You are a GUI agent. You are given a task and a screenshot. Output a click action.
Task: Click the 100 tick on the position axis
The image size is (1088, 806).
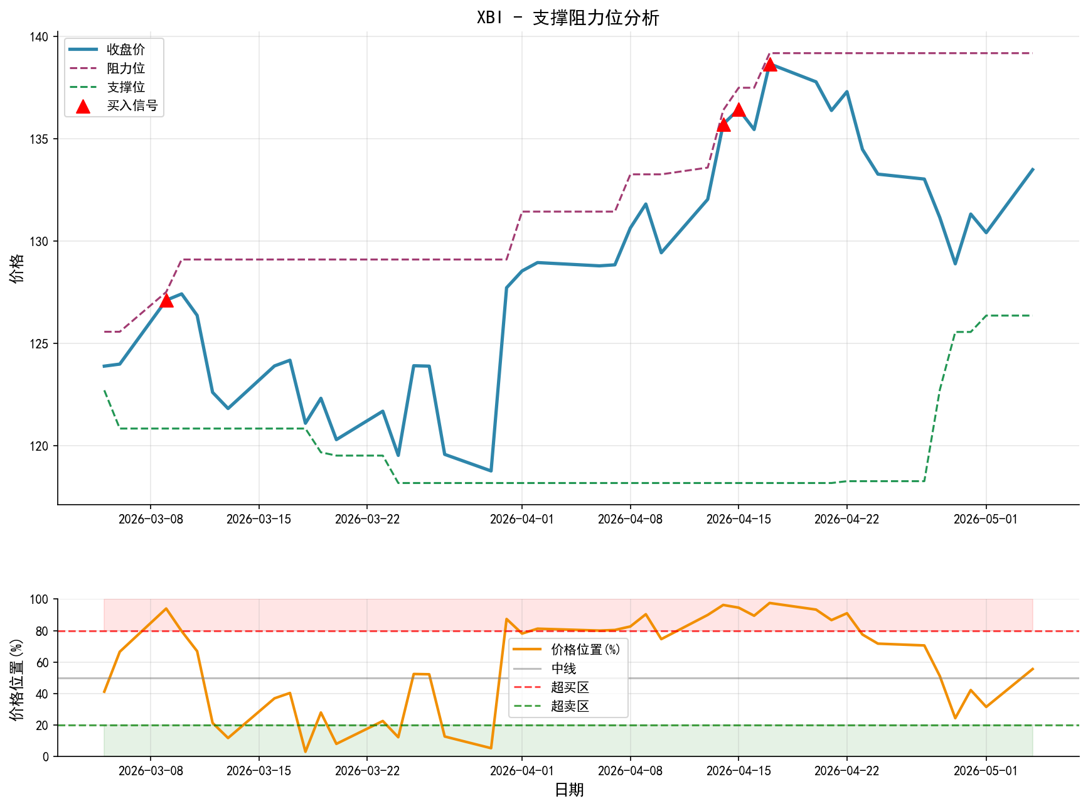coord(39,599)
